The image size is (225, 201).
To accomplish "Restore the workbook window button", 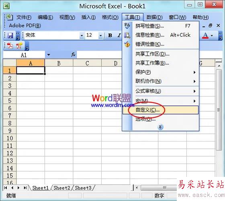I will pos(211,26).
